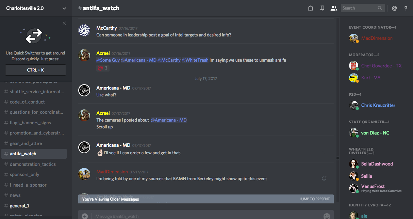Click the 100 reaction on Azrael's message
The height and width of the screenshot is (219, 413).
[x=102, y=68]
